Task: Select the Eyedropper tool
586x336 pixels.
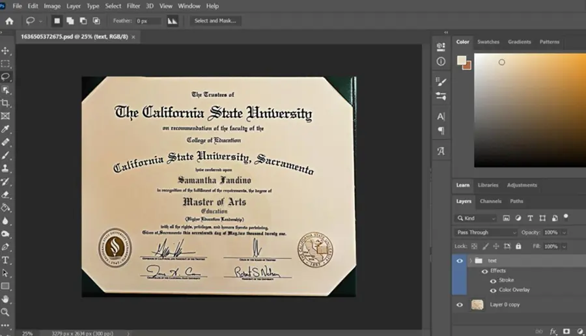Action: (x=5, y=129)
